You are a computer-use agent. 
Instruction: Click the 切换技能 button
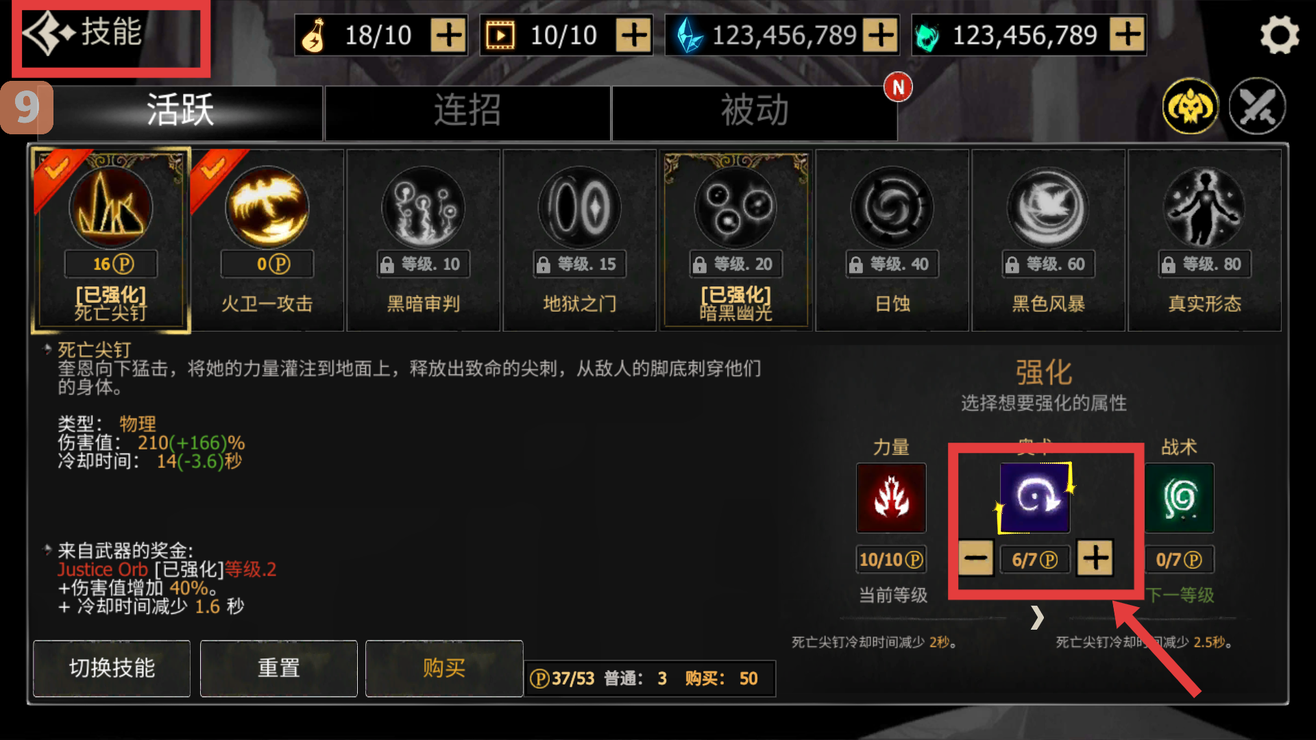(112, 668)
